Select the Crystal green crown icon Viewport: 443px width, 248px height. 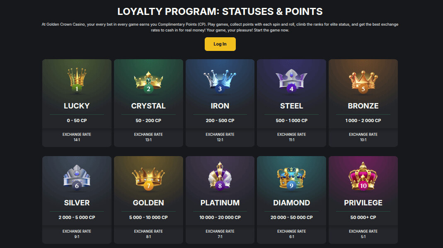148,81
